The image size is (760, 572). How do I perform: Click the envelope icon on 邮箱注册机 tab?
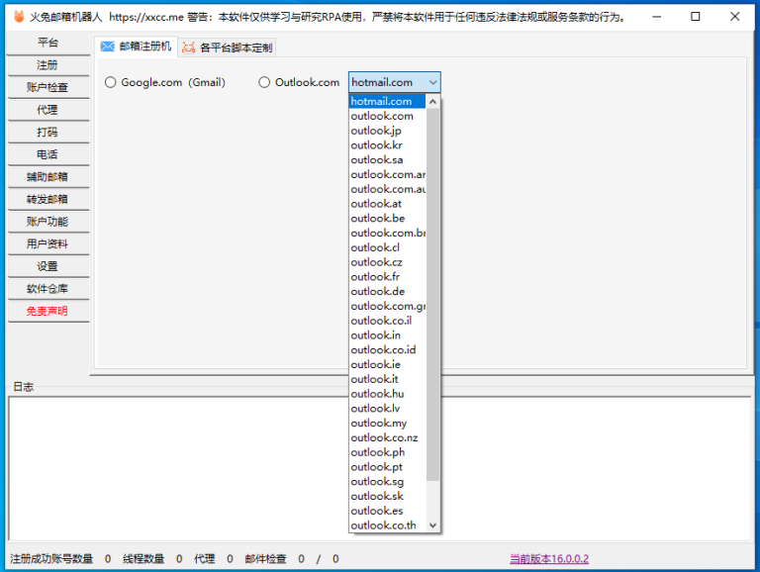click(108, 47)
